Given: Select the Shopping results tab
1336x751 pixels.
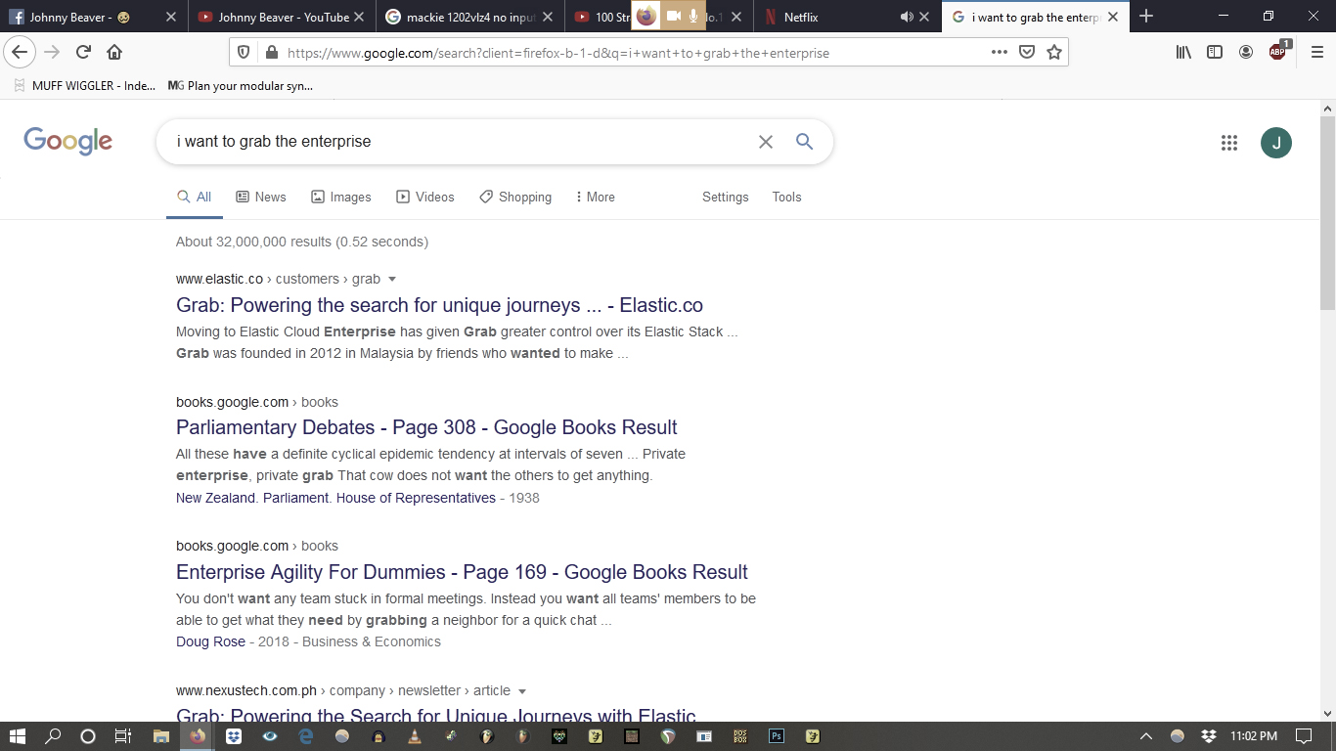Looking at the screenshot, I should click(515, 197).
